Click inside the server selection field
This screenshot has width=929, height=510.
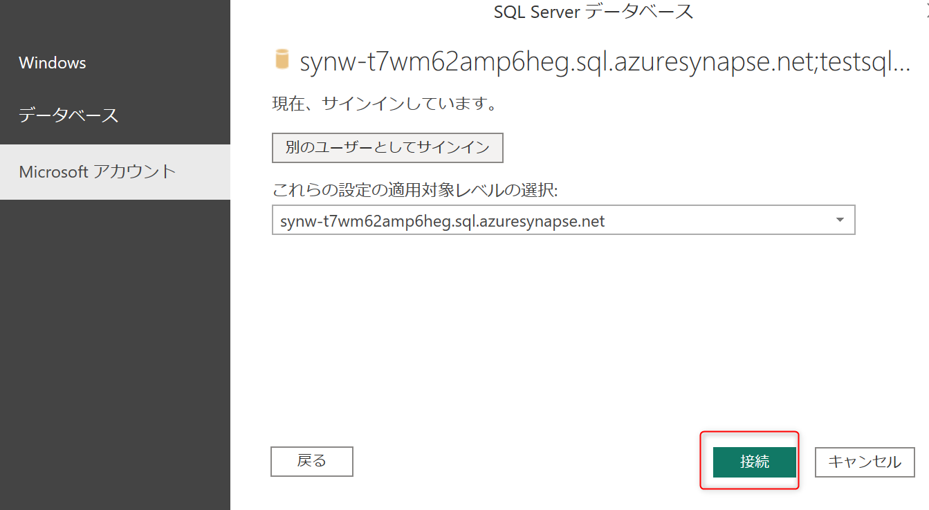[484, 219]
